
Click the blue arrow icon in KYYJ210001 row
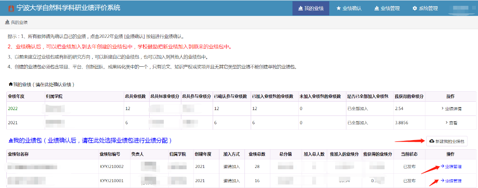pos(442,181)
